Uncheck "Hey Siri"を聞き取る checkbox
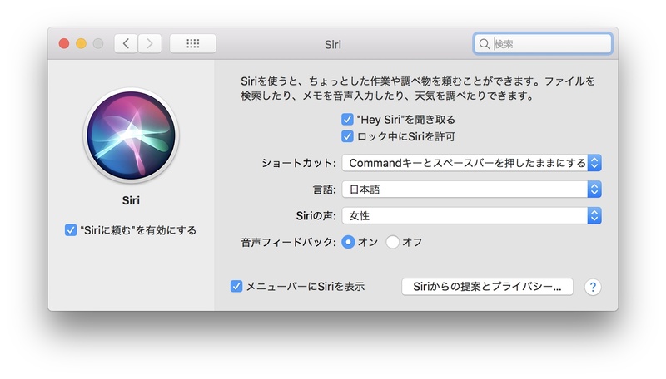Viewport: 666px width, 379px height. point(347,120)
